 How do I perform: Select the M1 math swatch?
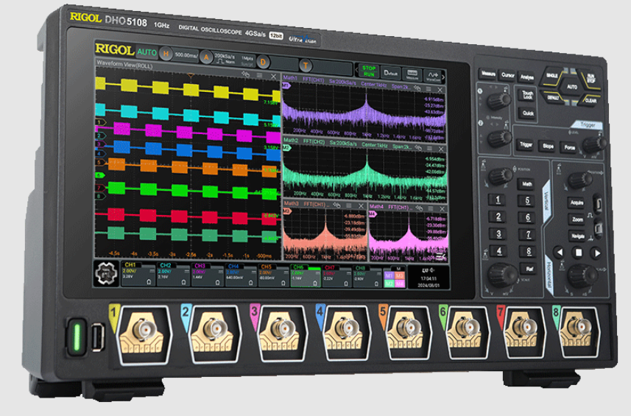389,275
